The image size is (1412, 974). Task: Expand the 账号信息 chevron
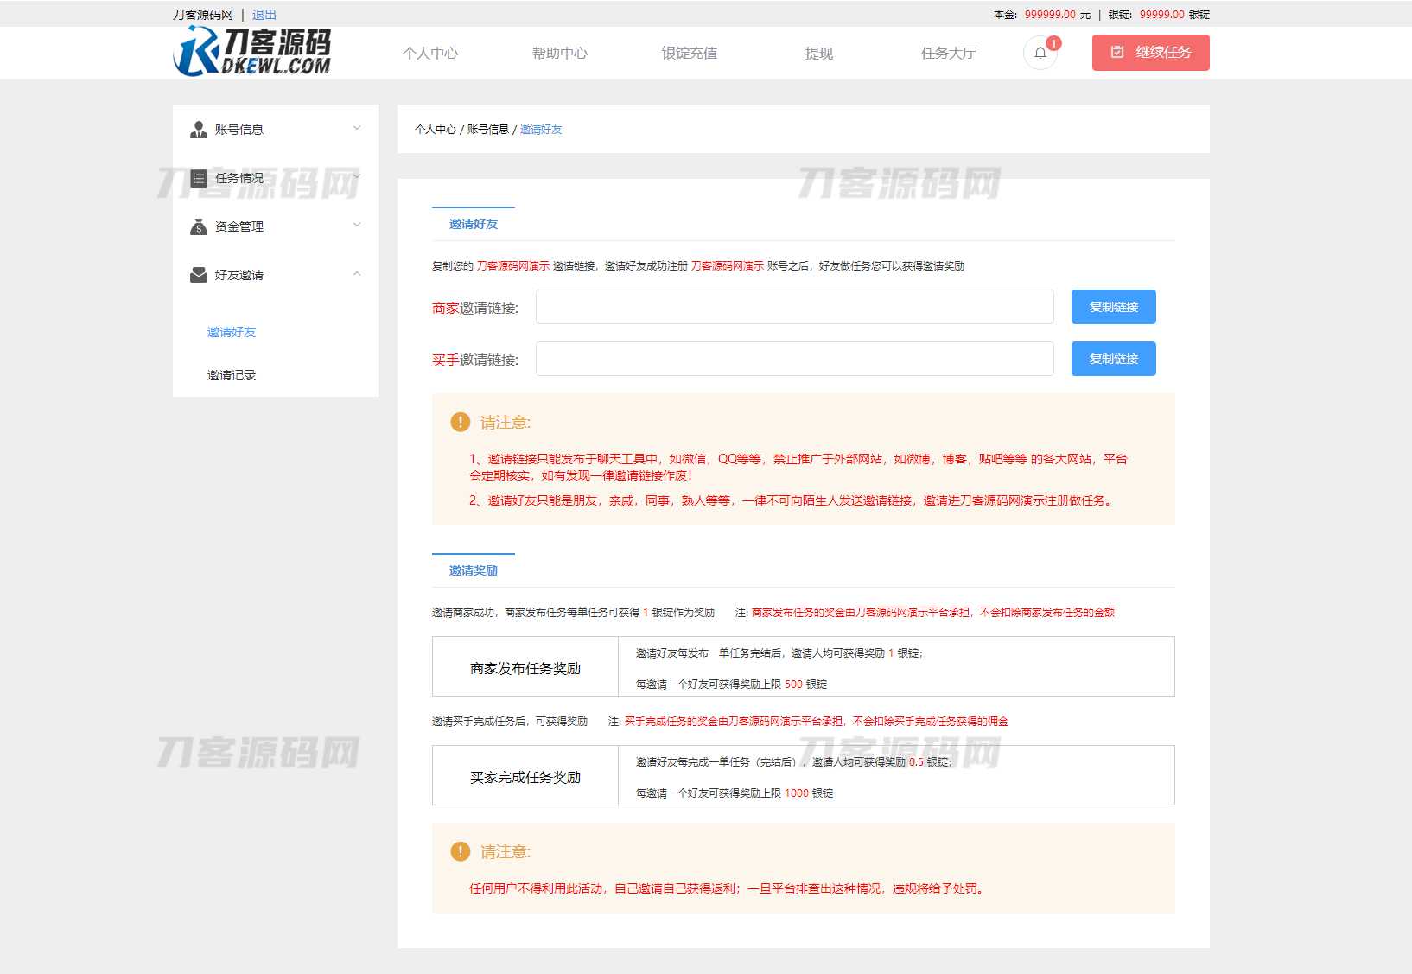tap(357, 129)
